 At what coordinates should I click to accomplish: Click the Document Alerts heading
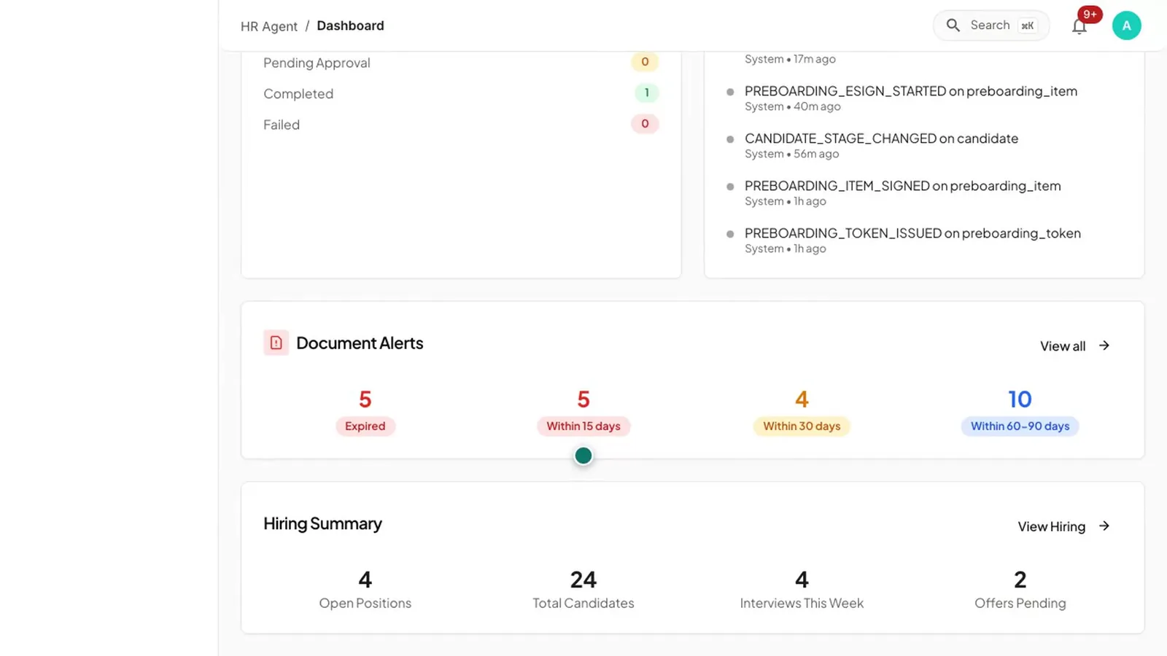pos(360,343)
